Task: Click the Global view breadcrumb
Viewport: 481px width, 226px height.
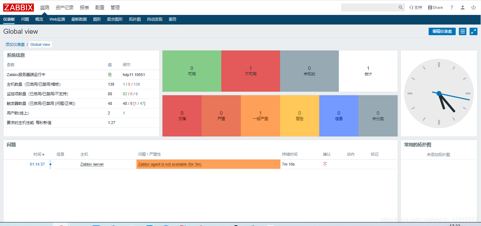Action: pyautogui.click(x=40, y=44)
